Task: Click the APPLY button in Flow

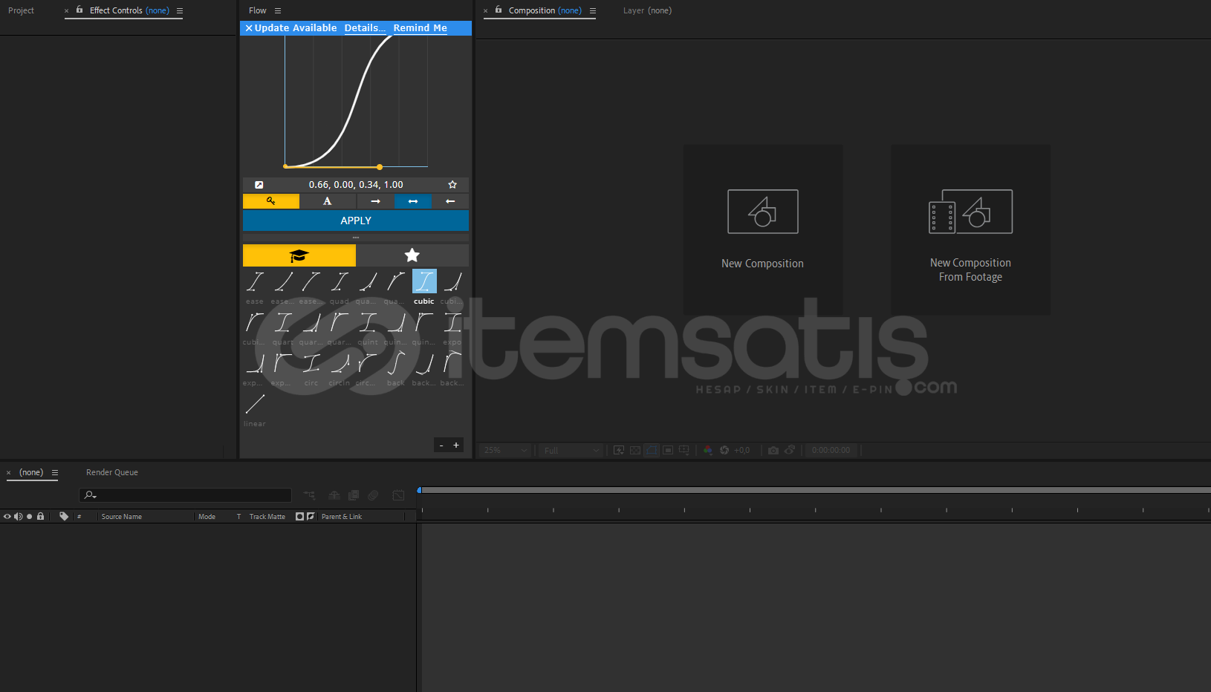Action: click(356, 221)
